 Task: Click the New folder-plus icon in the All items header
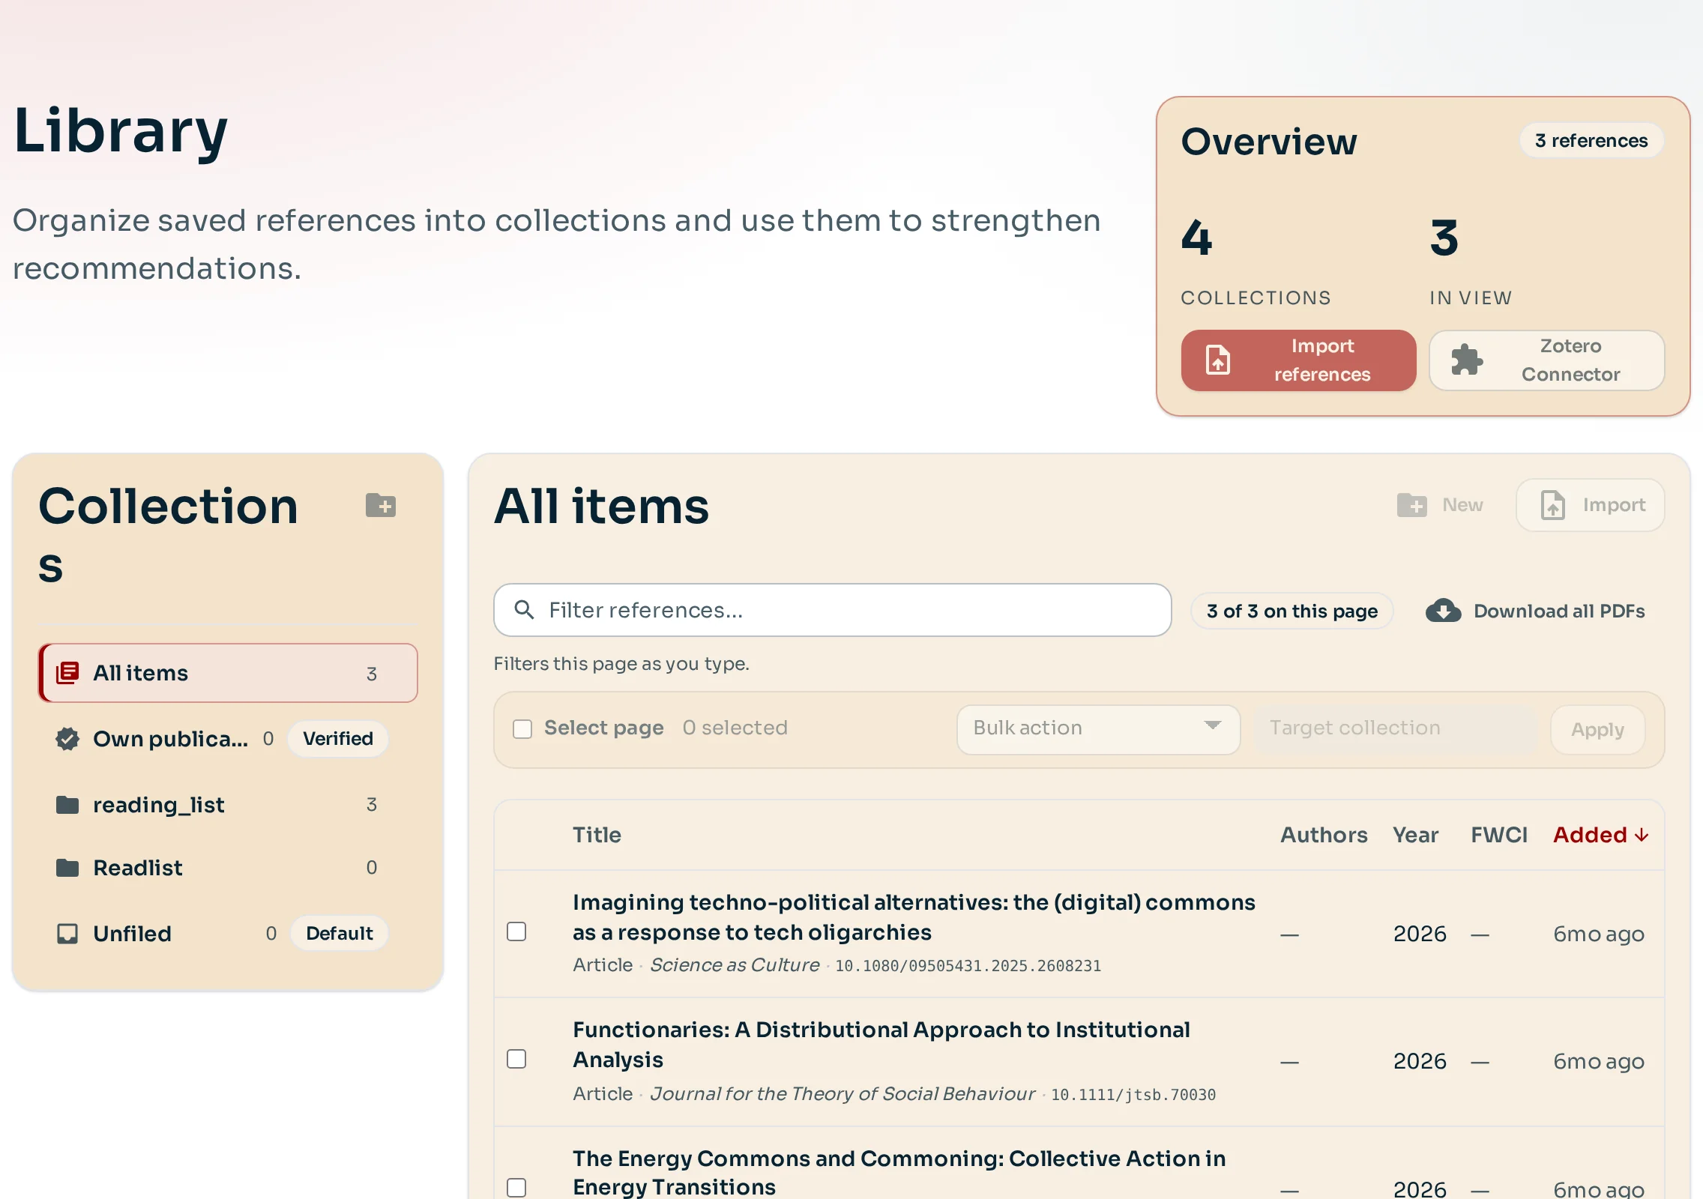tap(1412, 505)
